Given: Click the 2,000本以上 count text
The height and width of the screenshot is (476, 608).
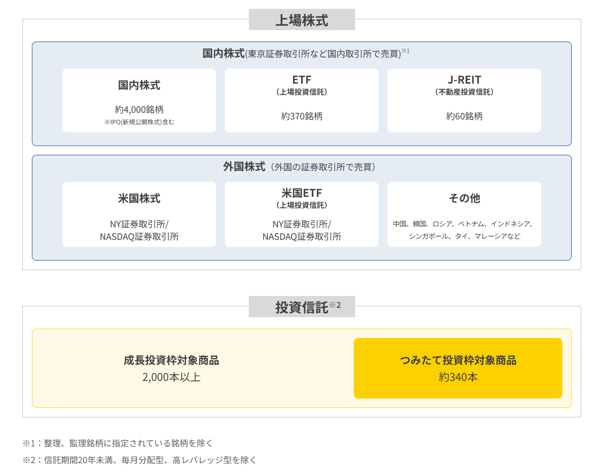Looking at the screenshot, I should (x=171, y=377).
